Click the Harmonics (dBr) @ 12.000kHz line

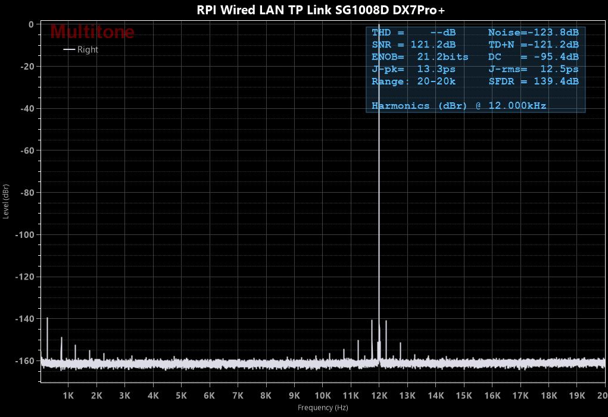[459, 106]
